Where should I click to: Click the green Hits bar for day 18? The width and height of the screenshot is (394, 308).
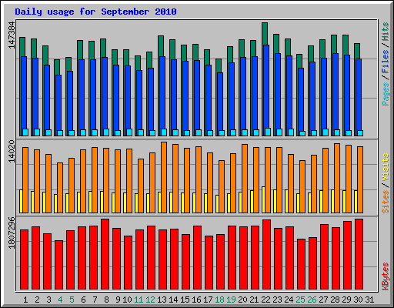(x=219, y=65)
